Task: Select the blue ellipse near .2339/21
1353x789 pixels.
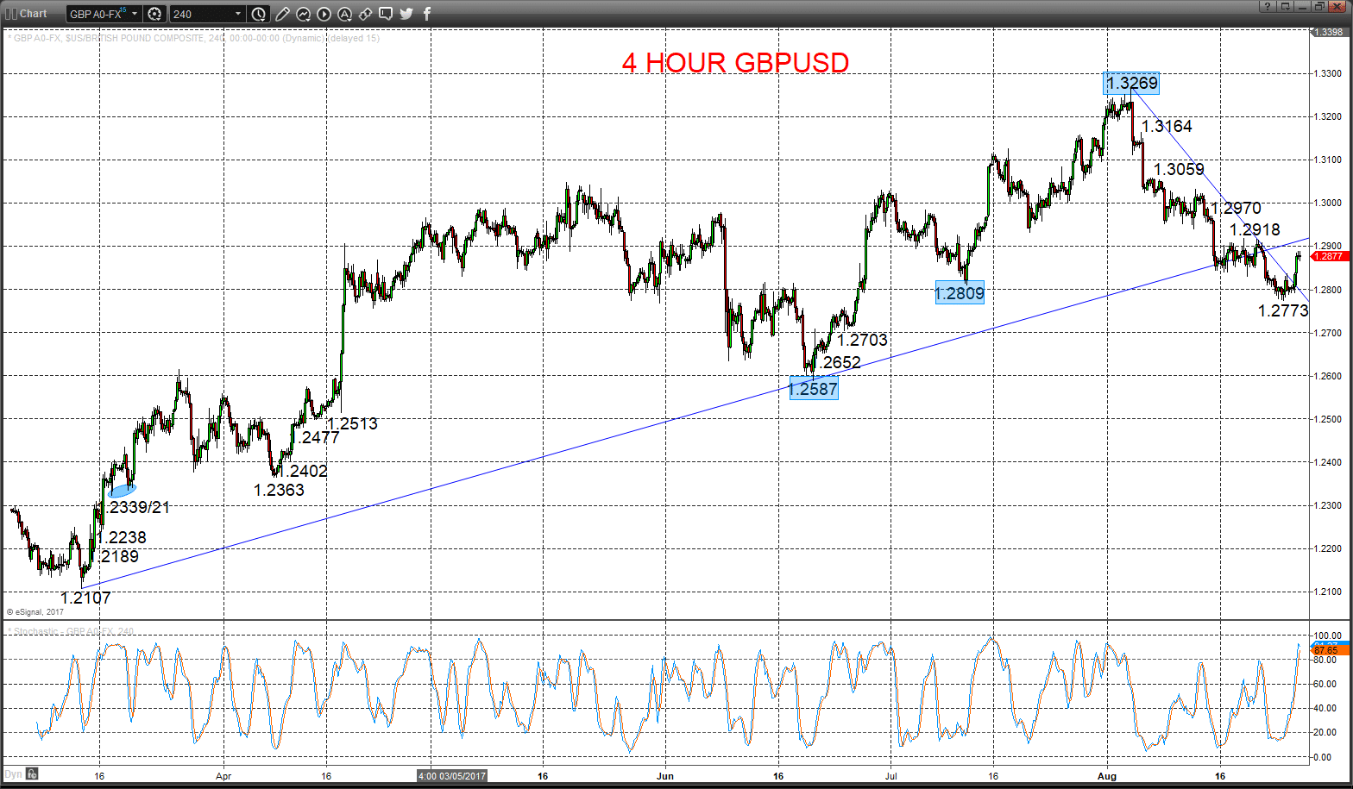Action: pyautogui.click(x=122, y=491)
